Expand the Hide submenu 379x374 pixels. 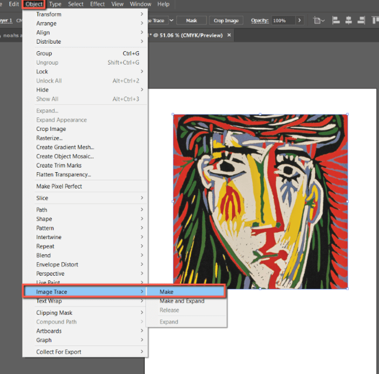[85, 90]
